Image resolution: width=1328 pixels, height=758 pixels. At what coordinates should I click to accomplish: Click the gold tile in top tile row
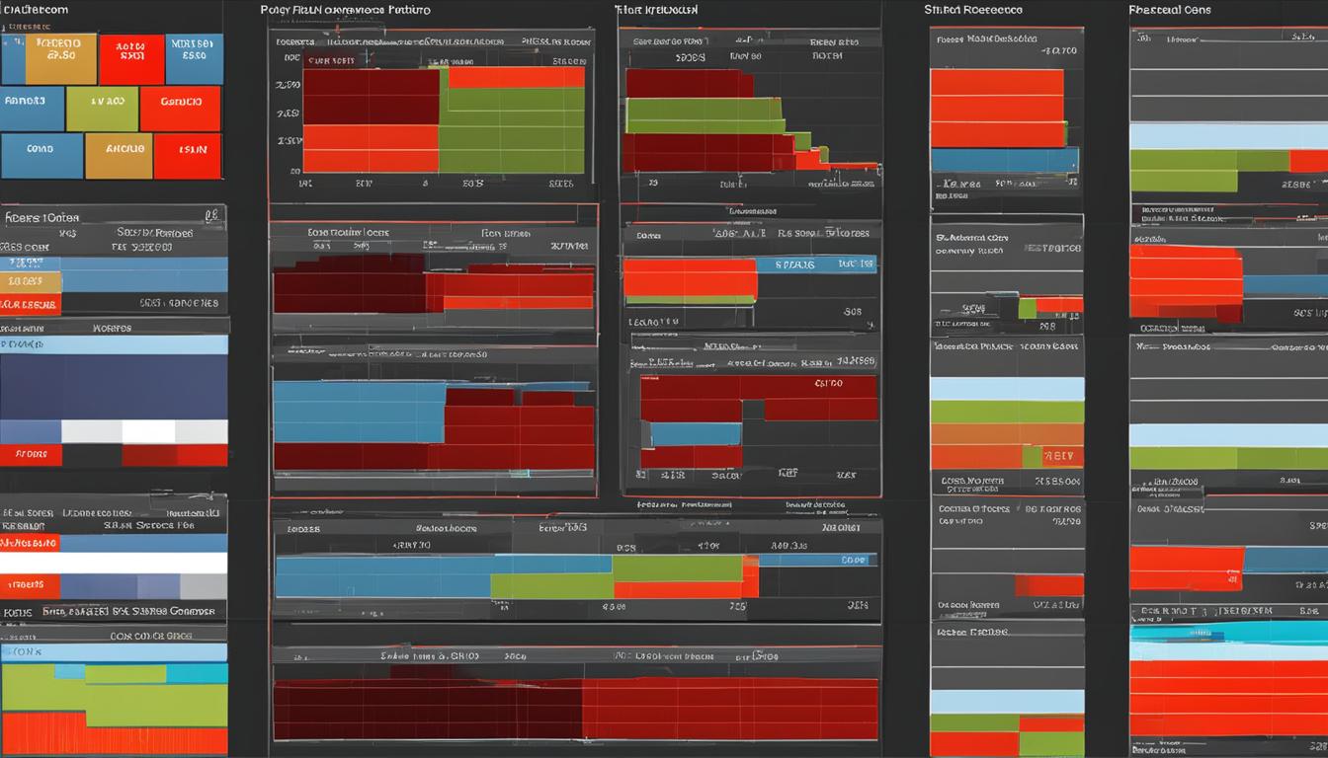60,58
